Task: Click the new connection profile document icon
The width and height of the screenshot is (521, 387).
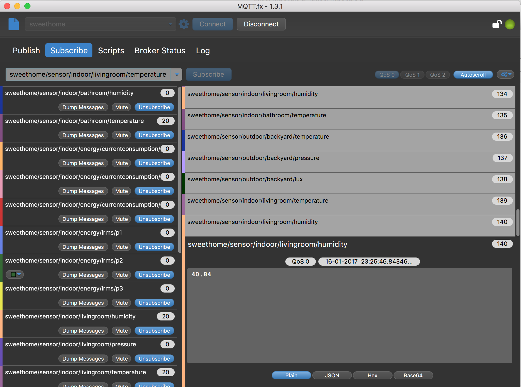Action: tap(13, 24)
